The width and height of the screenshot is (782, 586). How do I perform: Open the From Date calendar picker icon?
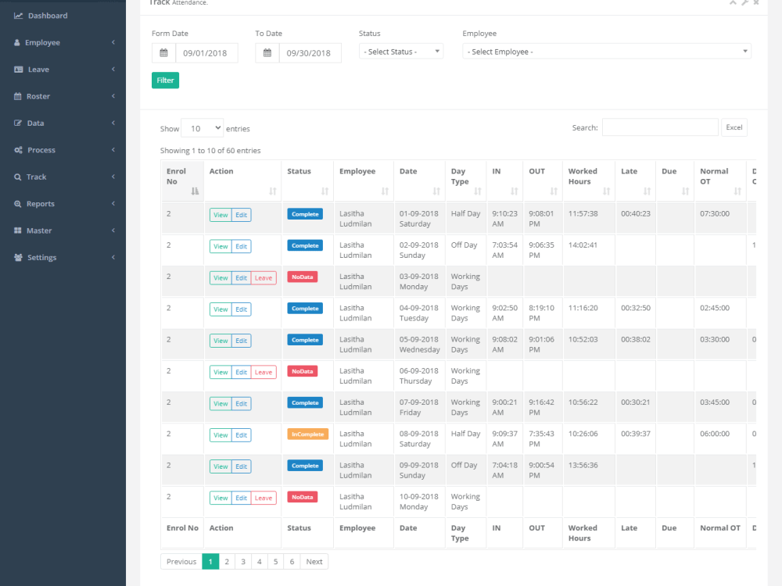[x=163, y=52]
